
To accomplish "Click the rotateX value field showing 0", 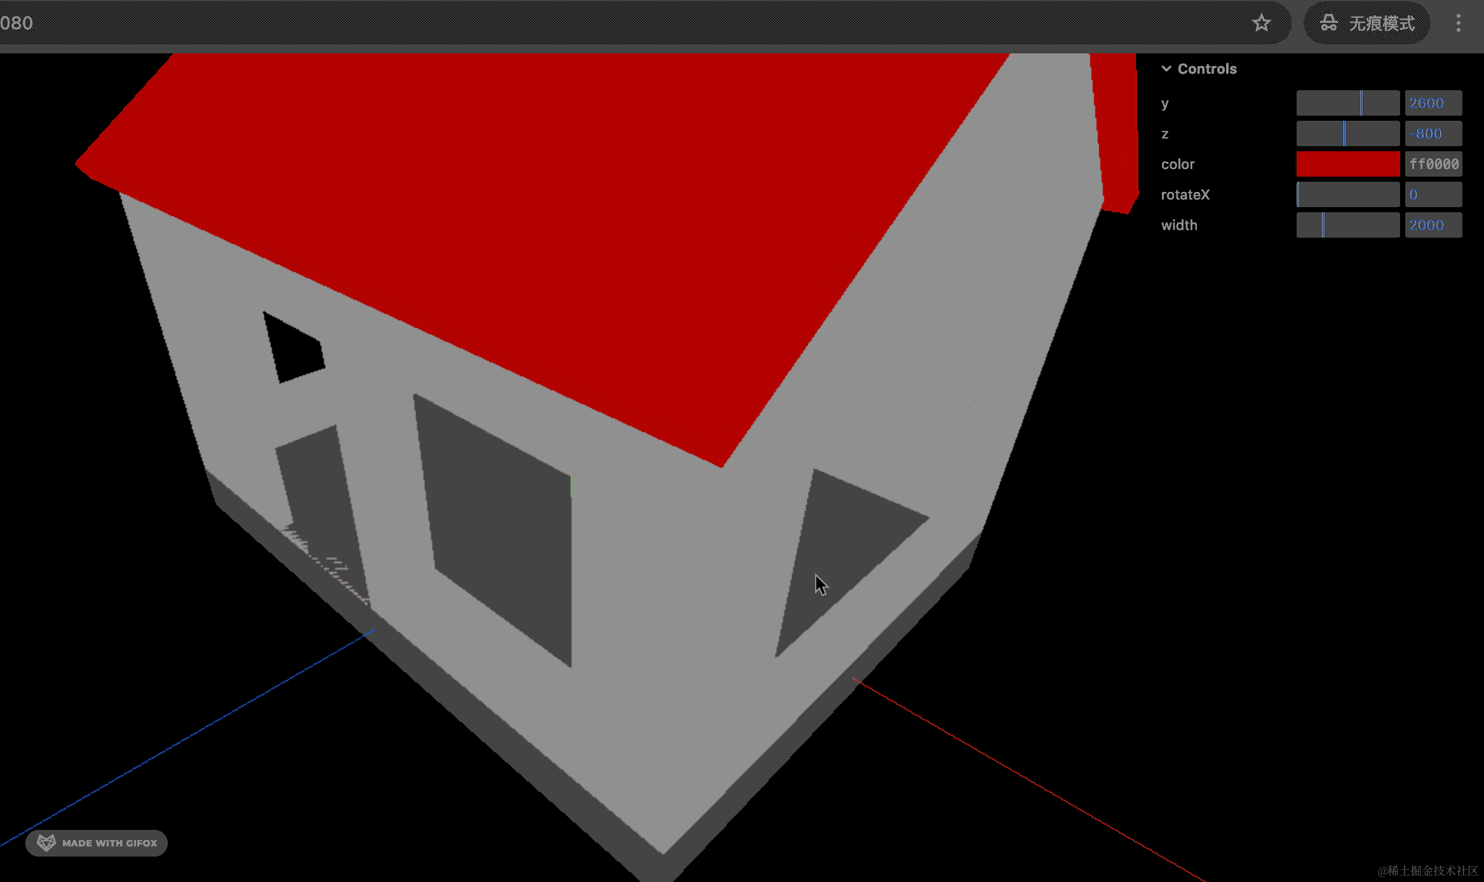I will coord(1433,194).
